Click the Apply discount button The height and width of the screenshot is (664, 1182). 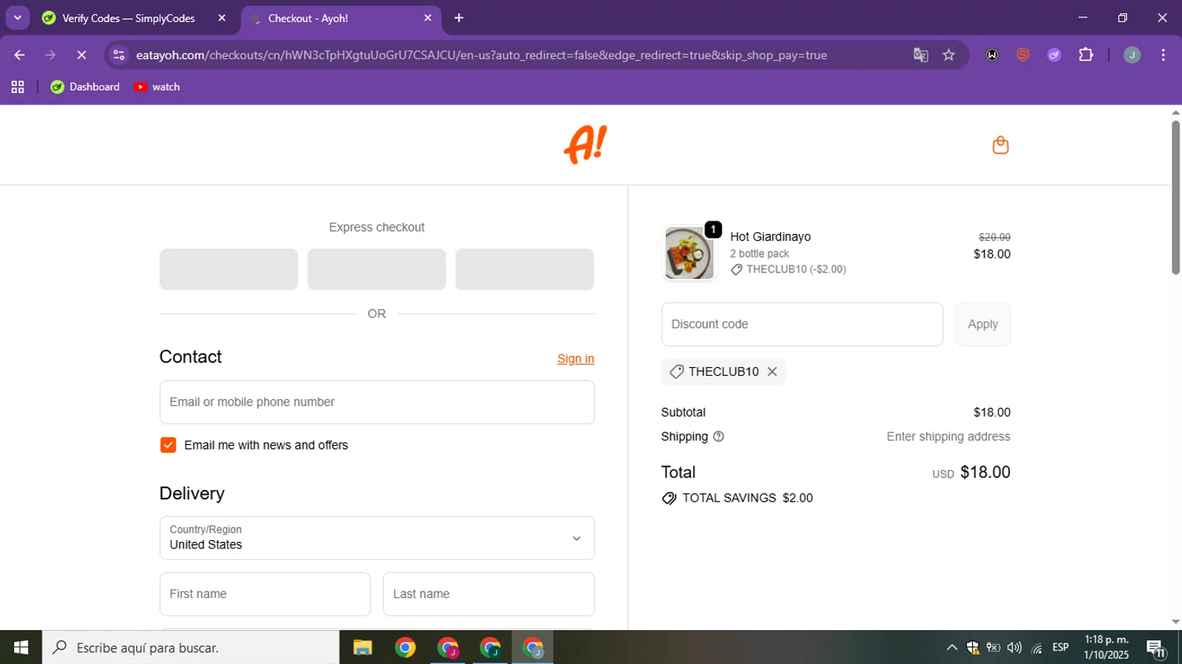pos(983,325)
